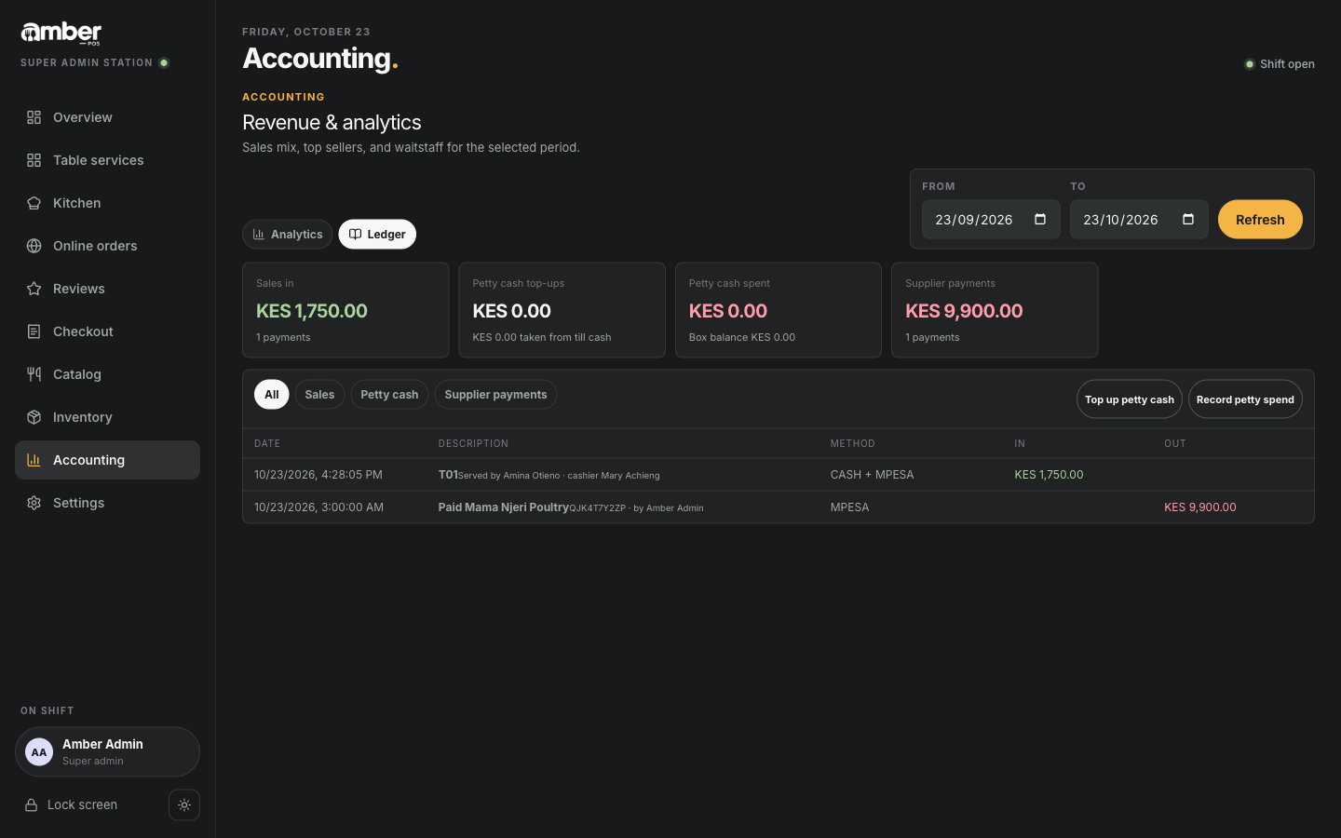
Task: Click the TO date field 23/10/2026
Action: (x=1139, y=220)
